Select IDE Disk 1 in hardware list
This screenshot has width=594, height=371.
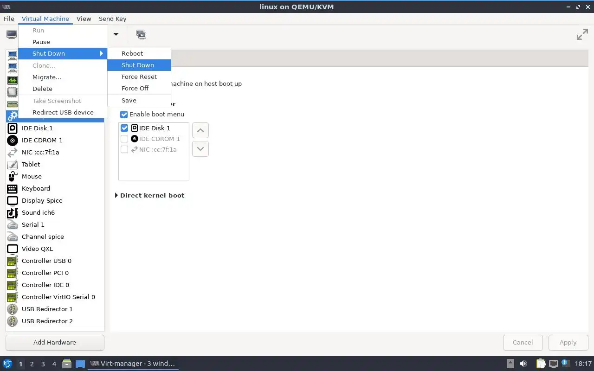coord(55,128)
